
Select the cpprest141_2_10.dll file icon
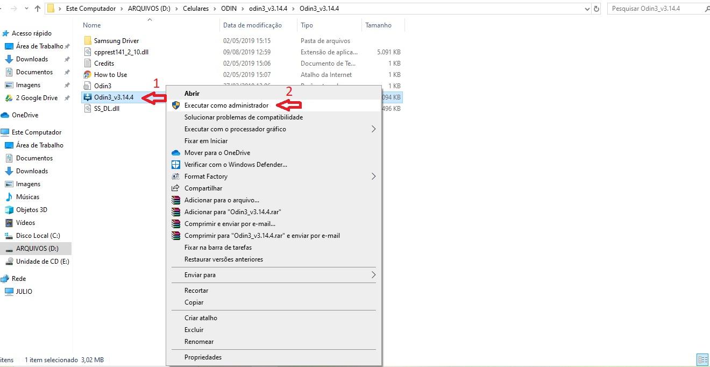coord(88,52)
